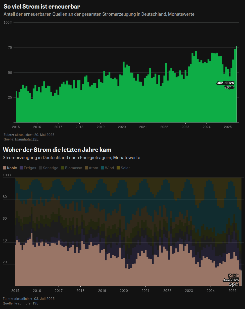Click the 2020 tick on the renewable chart axis

point(122,127)
